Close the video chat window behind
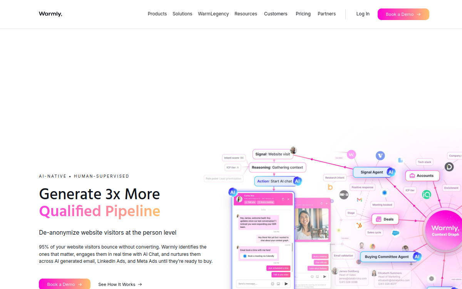This screenshot has width=462, height=289. point(326,203)
